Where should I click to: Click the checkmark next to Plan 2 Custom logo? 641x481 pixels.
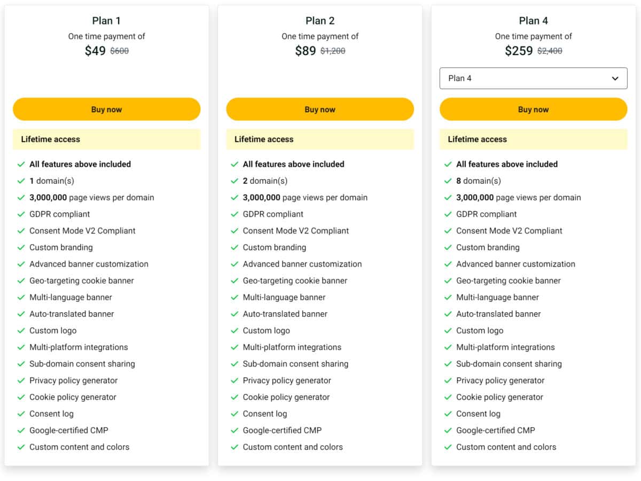(x=234, y=331)
